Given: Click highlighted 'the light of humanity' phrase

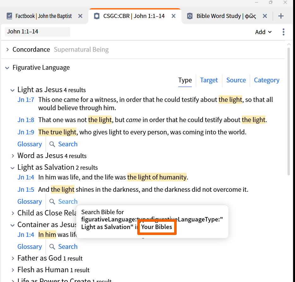Looking at the screenshot, I should click(157, 177).
